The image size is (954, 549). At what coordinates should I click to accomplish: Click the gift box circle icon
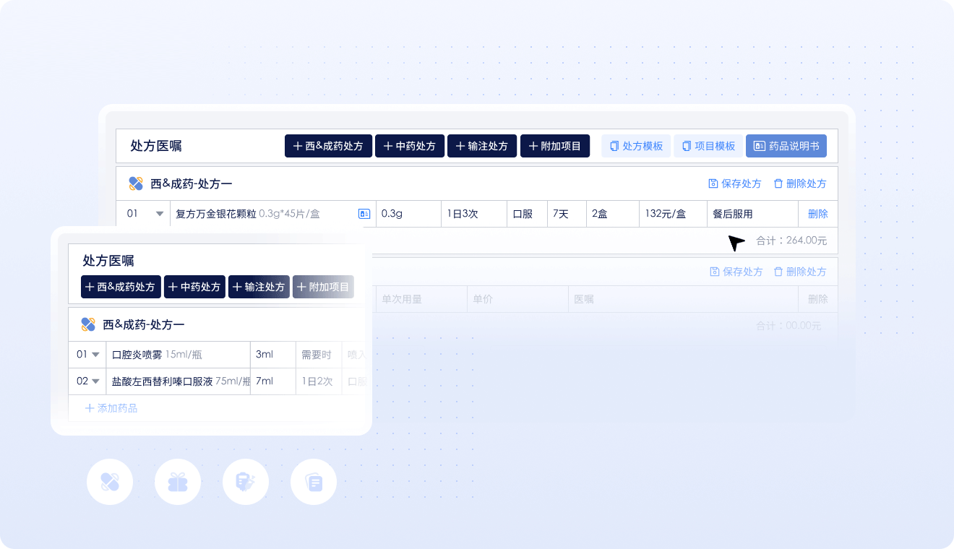click(x=178, y=482)
